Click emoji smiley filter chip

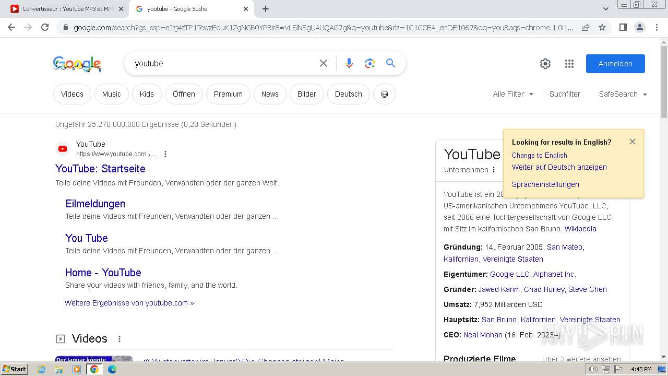385,94
